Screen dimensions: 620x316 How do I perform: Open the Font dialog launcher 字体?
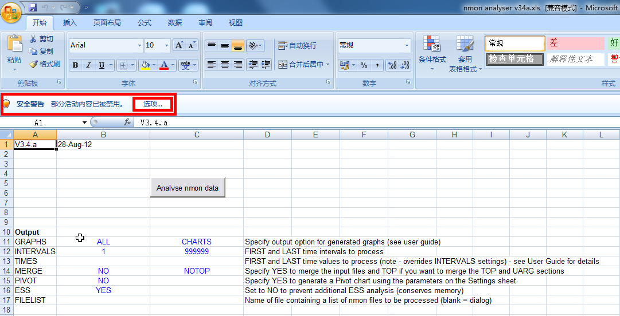(196, 82)
